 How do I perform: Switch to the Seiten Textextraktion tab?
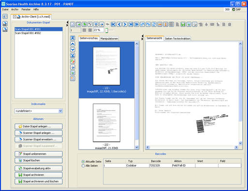(x=177, y=38)
